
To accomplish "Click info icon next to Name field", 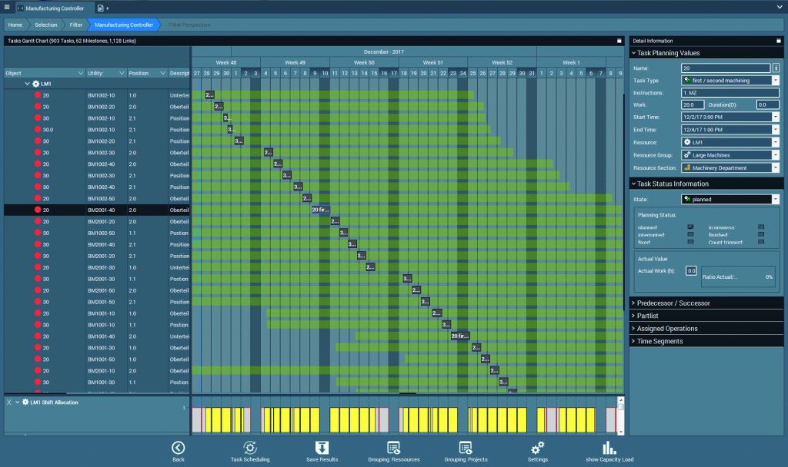I will pyautogui.click(x=776, y=68).
